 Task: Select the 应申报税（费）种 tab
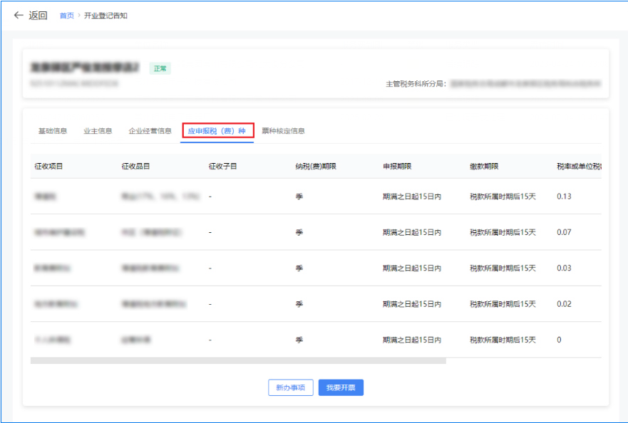(217, 131)
